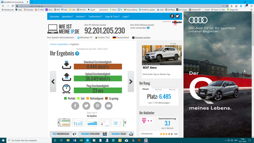Share result via grey Pinterest circle
Viewport: 254px width, 143px height.
point(98,106)
